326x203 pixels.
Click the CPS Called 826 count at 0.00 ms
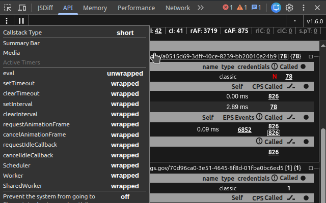point(274,96)
